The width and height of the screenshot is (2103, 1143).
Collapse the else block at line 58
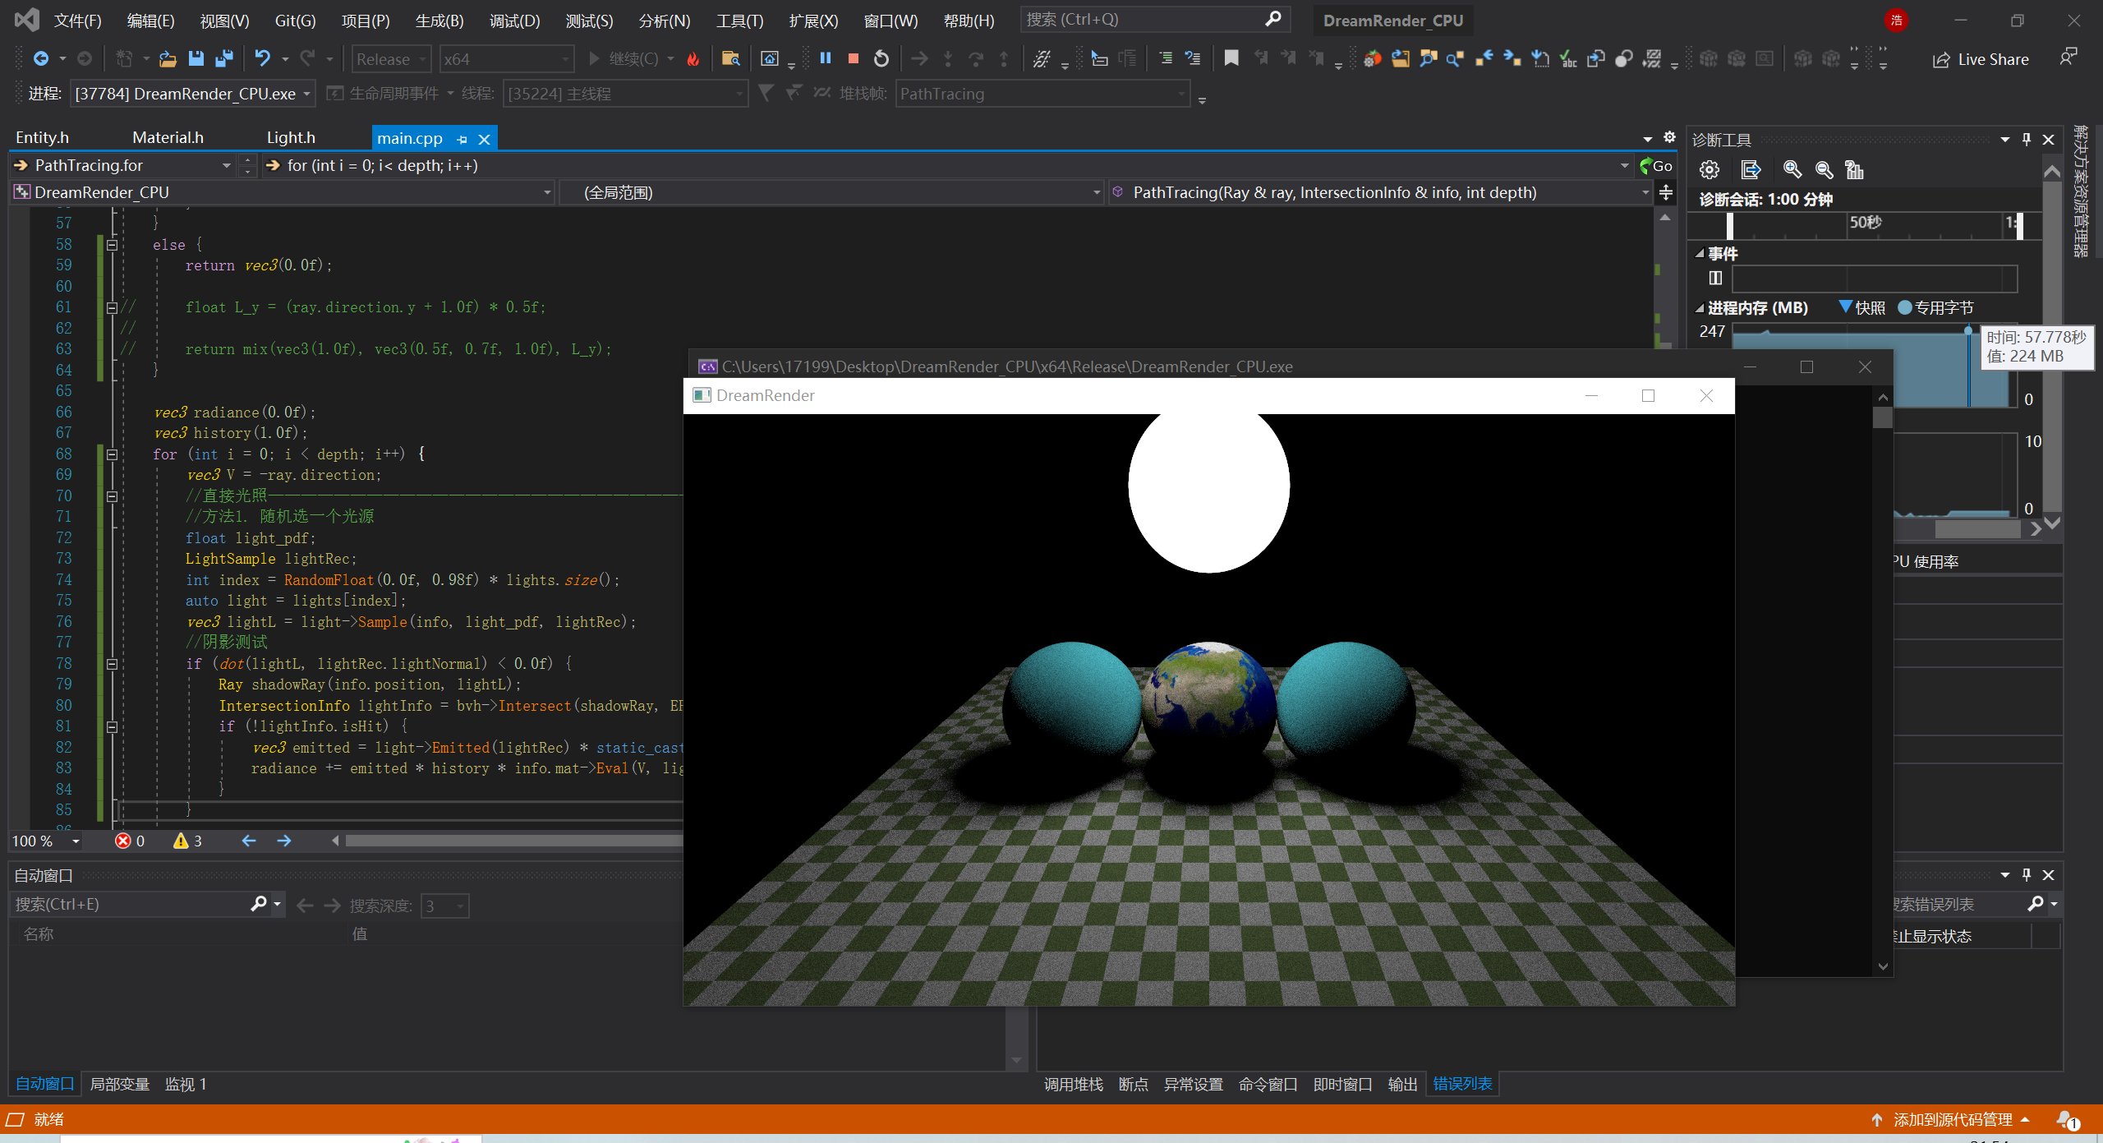pyautogui.click(x=113, y=244)
